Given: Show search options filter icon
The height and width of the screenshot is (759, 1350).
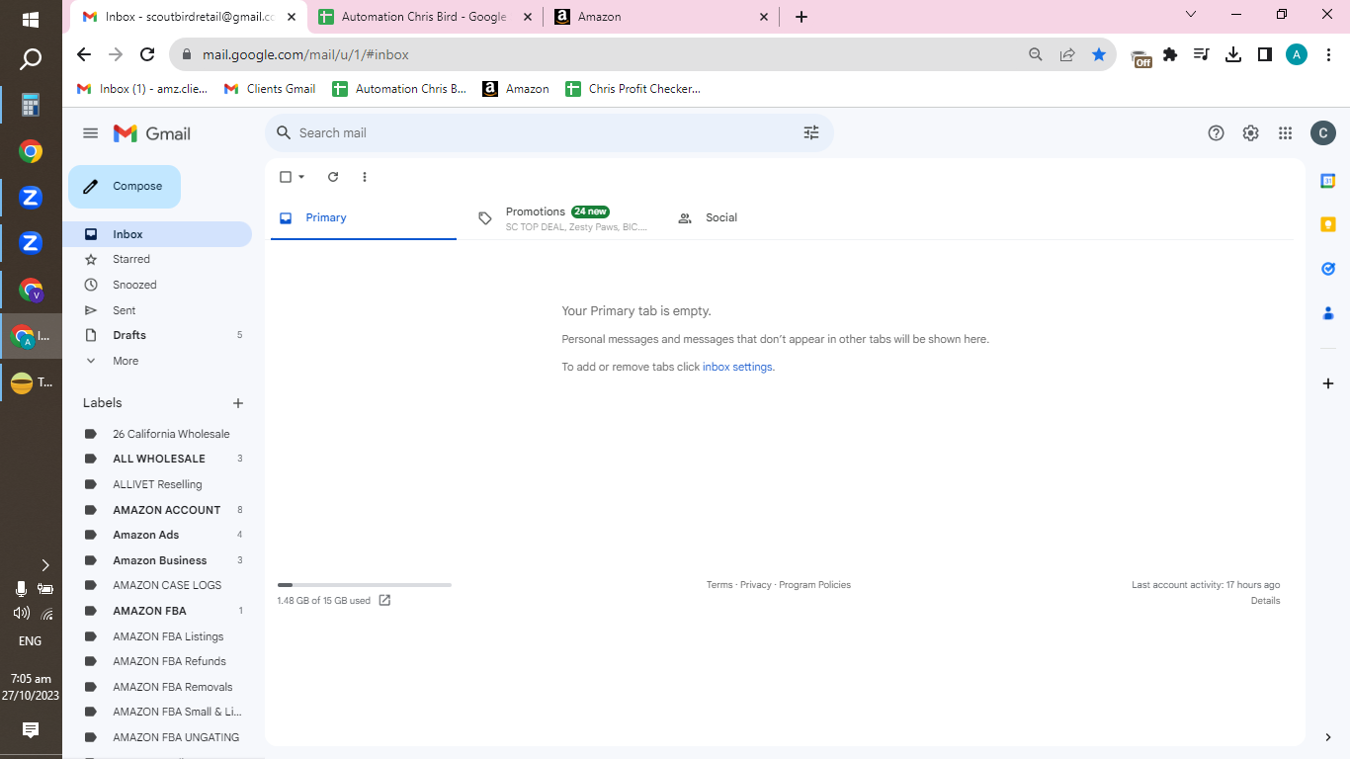Looking at the screenshot, I should point(811,132).
